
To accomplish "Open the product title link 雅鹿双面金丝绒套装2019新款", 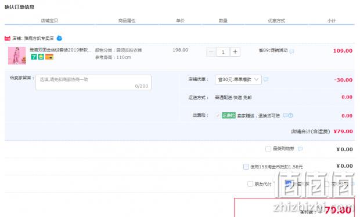I will tap(60, 50).
